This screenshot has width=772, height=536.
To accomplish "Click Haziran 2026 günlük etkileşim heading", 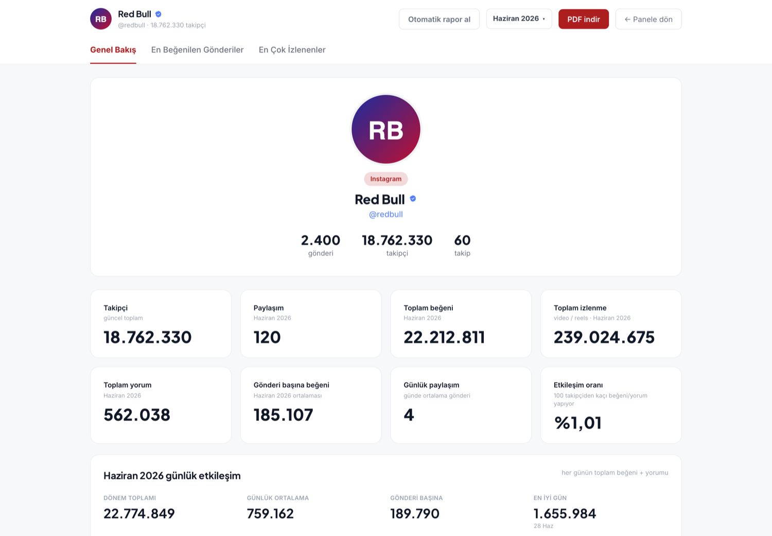I will (172, 476).
